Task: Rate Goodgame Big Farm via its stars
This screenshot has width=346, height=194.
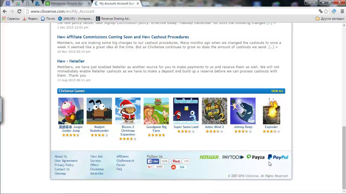Action: pos(156,135)
